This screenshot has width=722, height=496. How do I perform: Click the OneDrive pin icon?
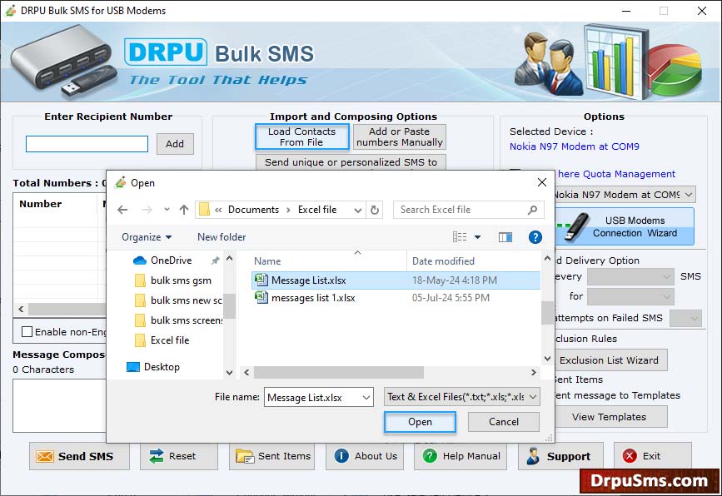215,260
